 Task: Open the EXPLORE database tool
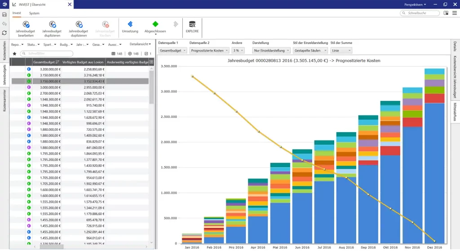pyautogui.click(x=192, y=24)
